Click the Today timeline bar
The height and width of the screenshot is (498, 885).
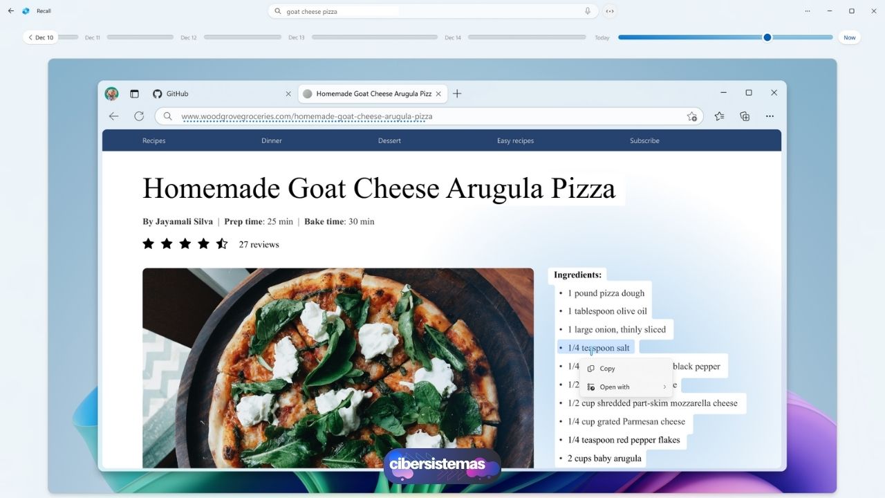[x=725, y=37]
